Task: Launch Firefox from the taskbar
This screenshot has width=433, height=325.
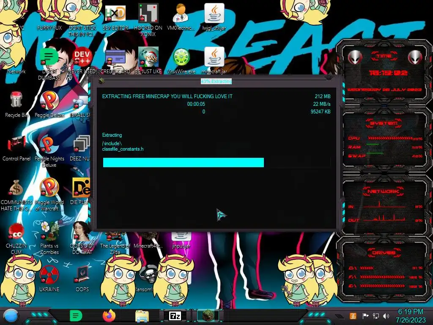Action: coord(109,316)
